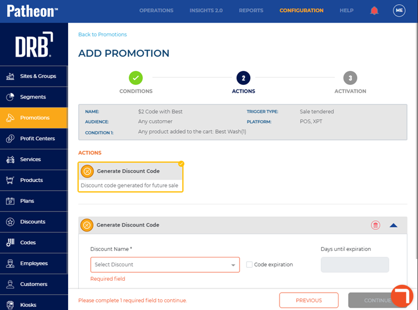Click the 'Required field' error text
This screenshot has height=310, width=418.
pyautogui.click(x=107, y=279)
